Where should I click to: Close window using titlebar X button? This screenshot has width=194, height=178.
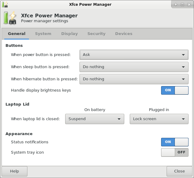click(189, 5)
